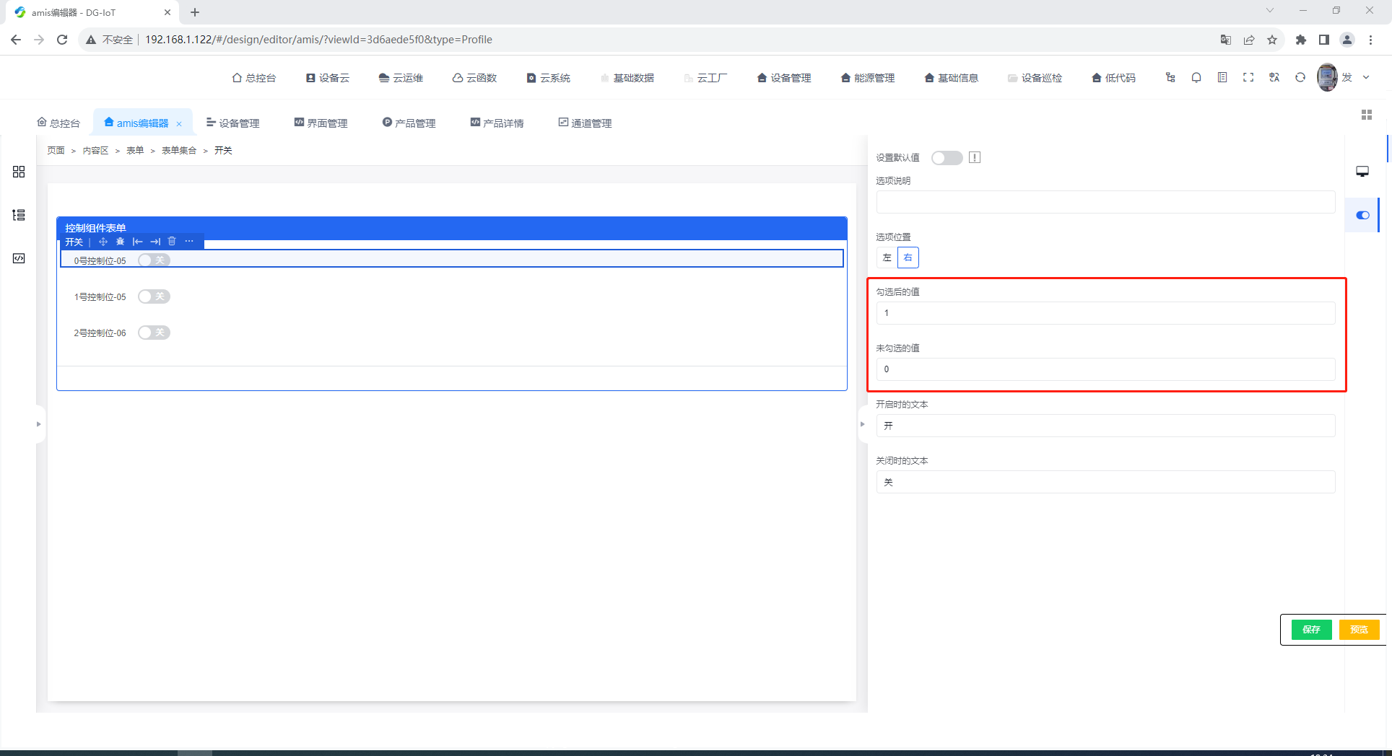Toggle the 0号控制位-05 switch
The image size is (1392, 756).
(154, 260)
